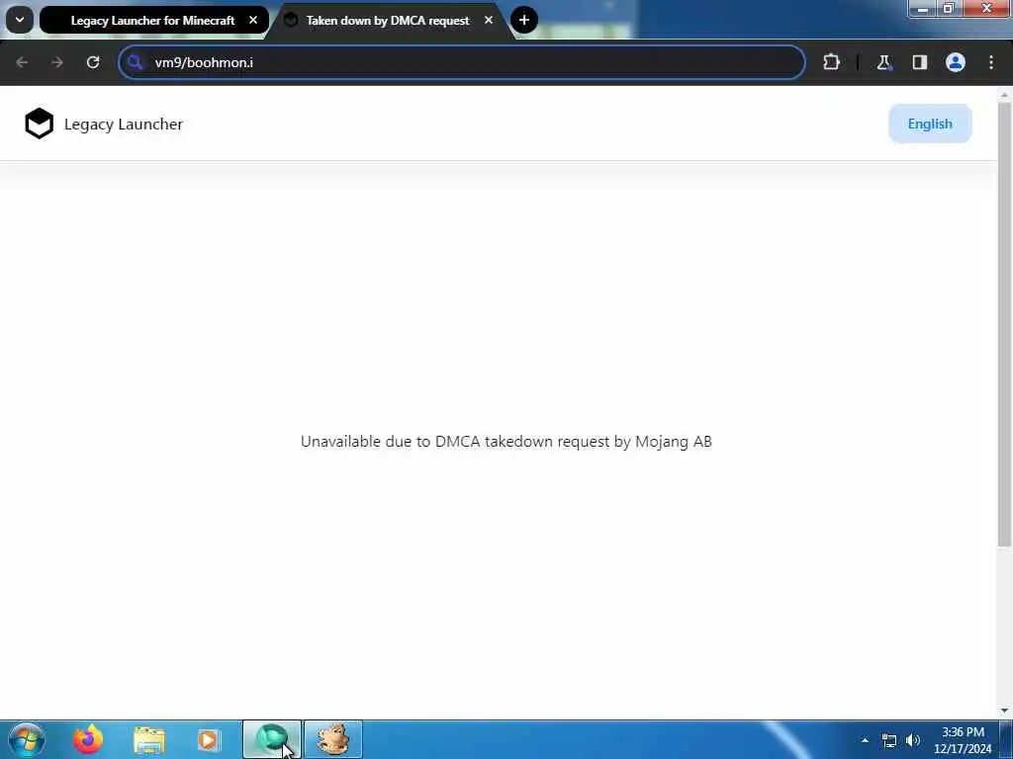
Task: Go forward to next page
Action: coord(57,62)
